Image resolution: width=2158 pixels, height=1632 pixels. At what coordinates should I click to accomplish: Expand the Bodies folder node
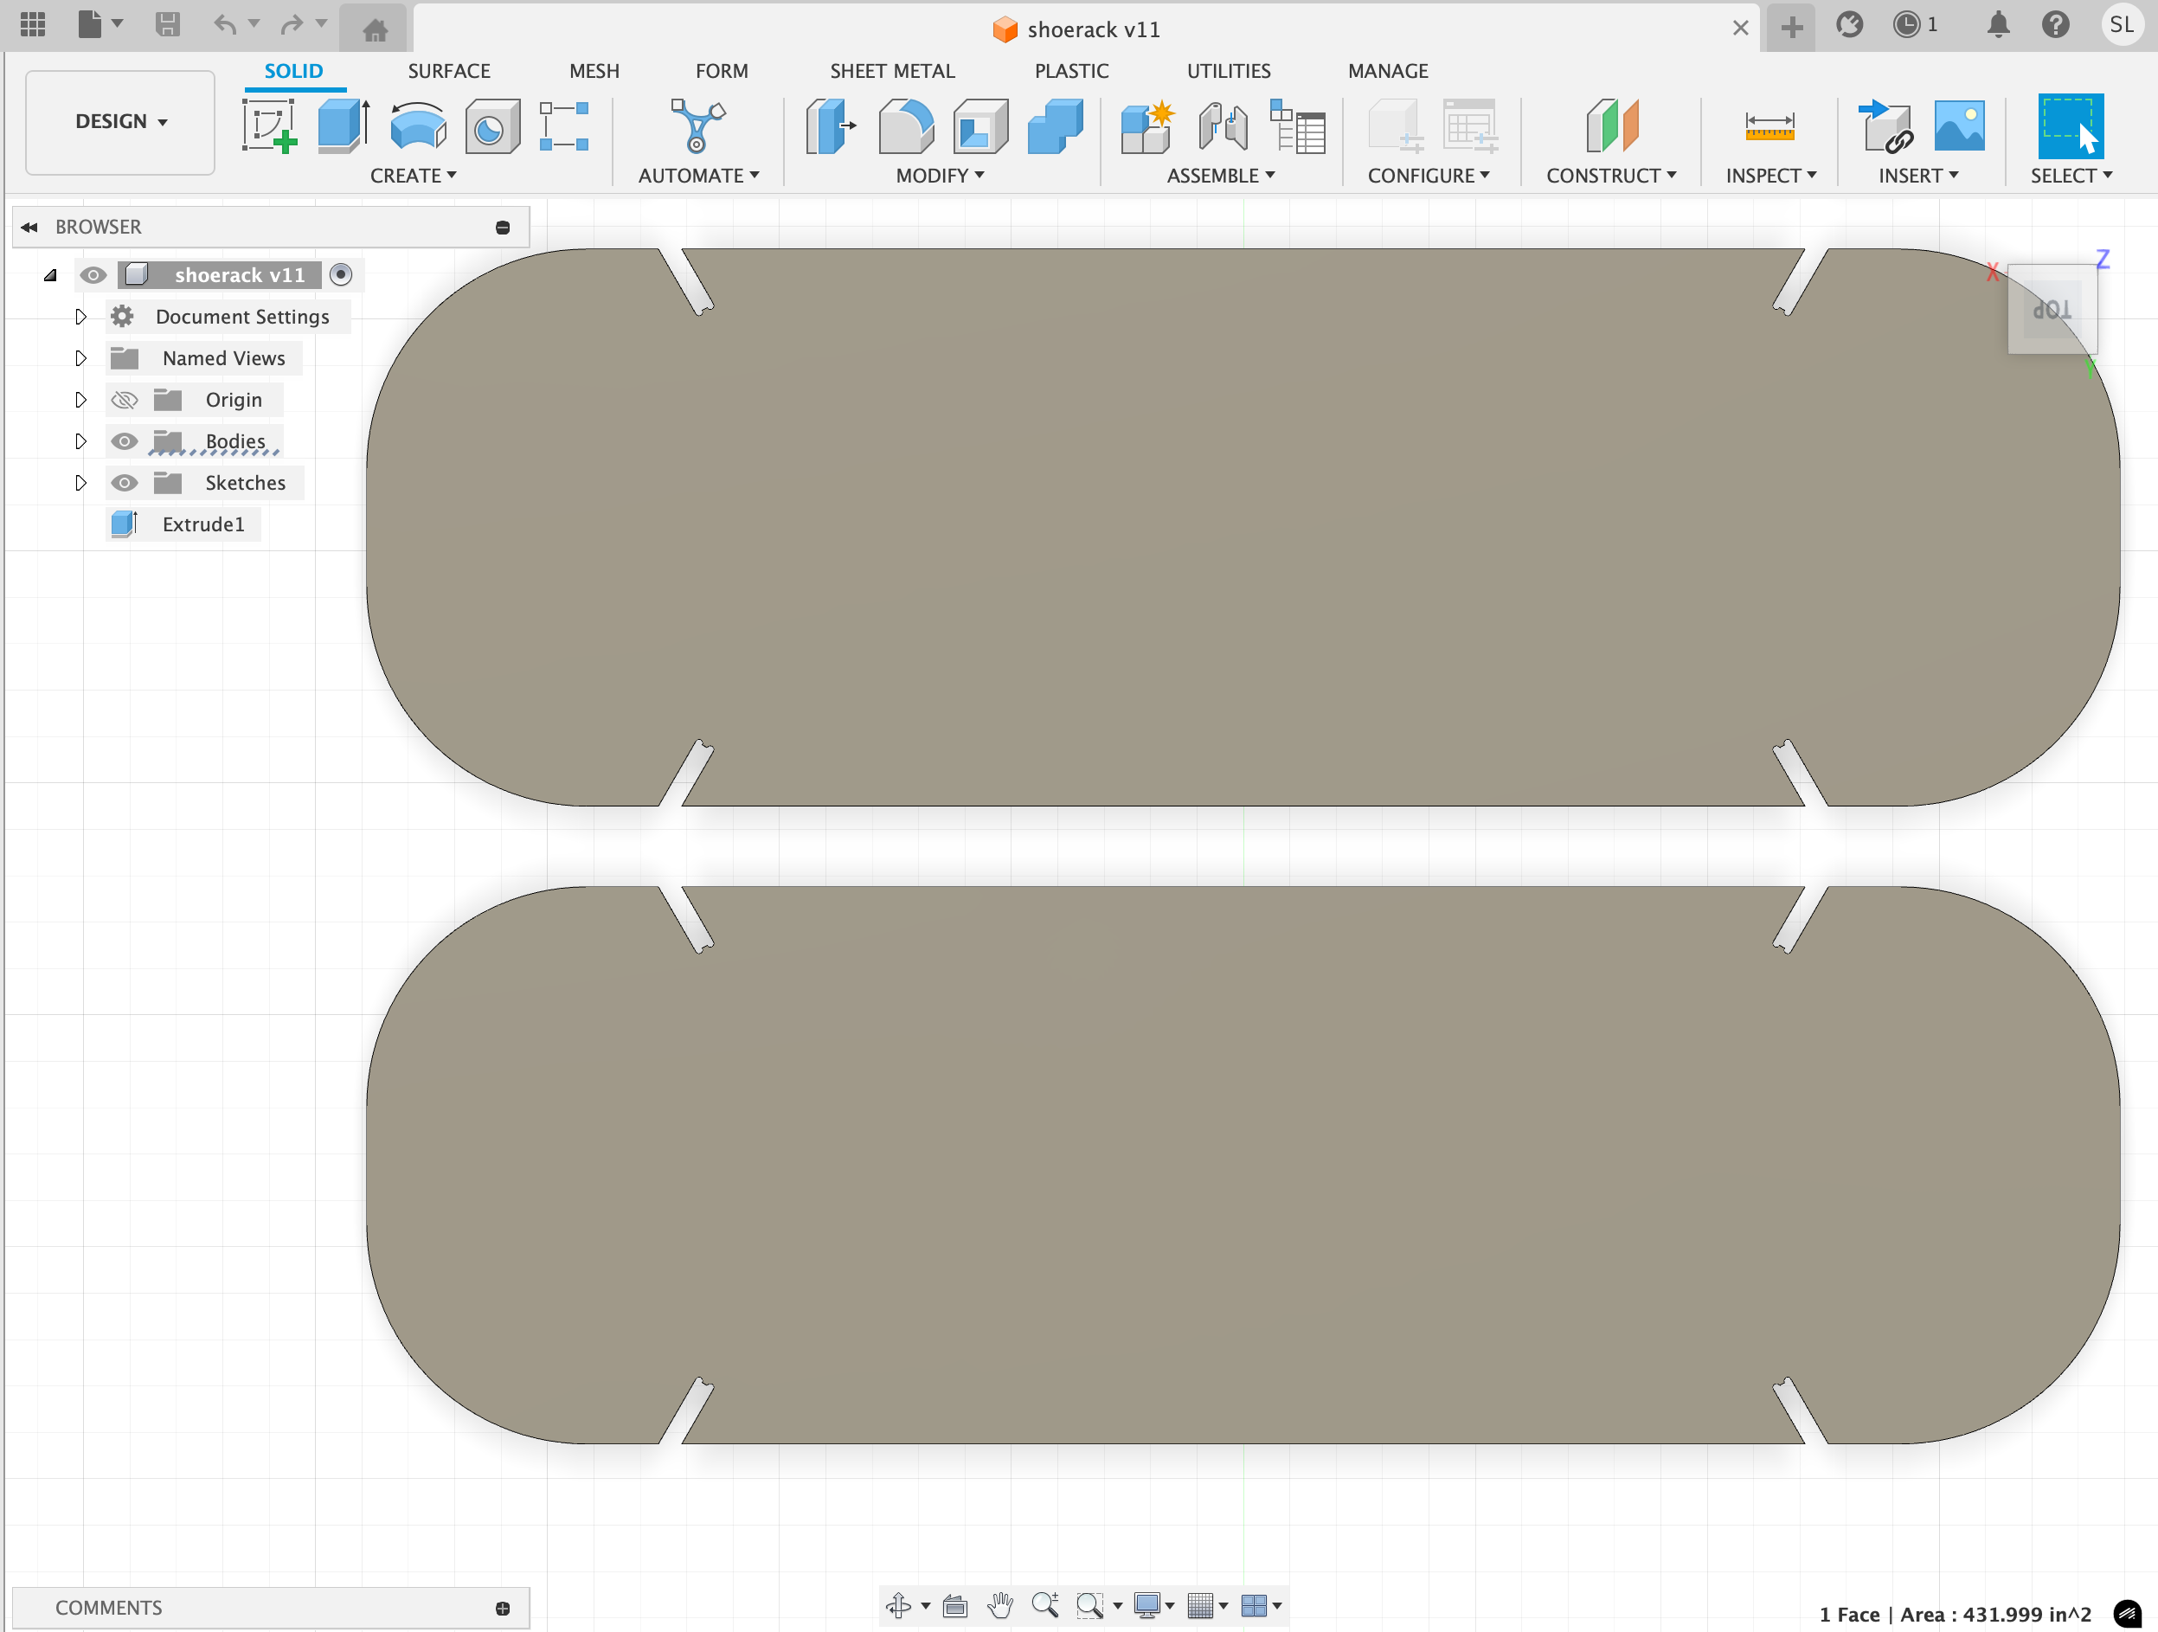click(81, 442)
